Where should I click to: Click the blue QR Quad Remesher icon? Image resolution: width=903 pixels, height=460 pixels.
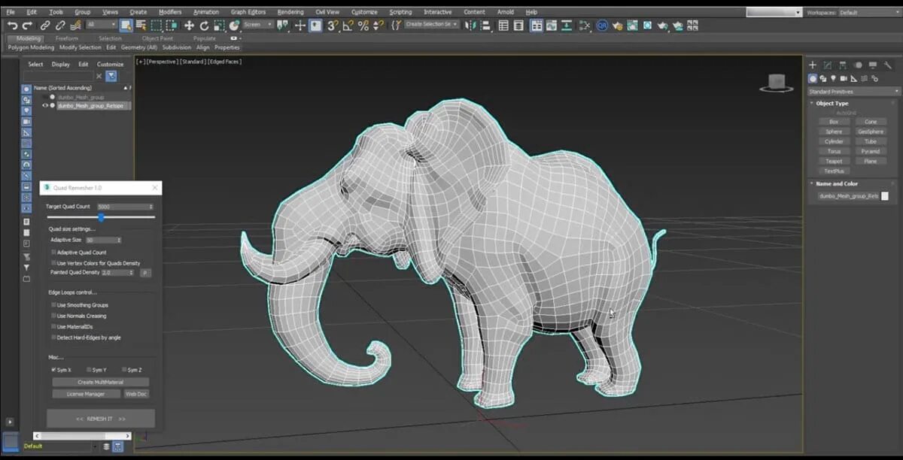[602, 25]
